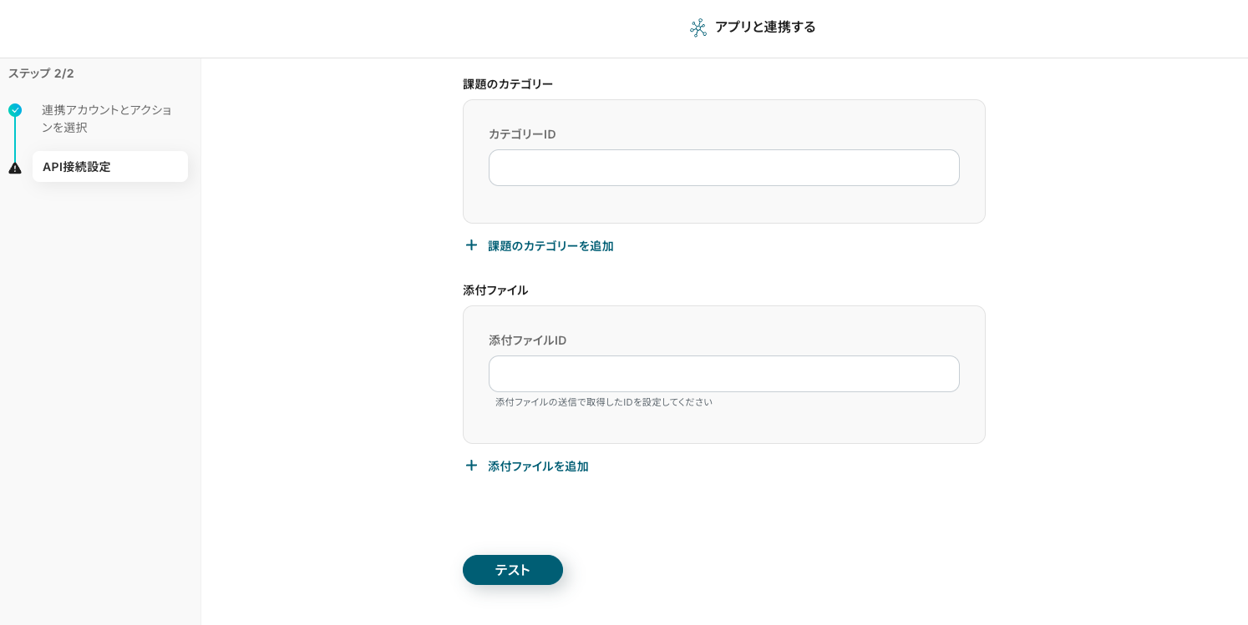Screen dimensions: 1248x625
Task: Click the attachment ID hint text
Action: [603, 402]
